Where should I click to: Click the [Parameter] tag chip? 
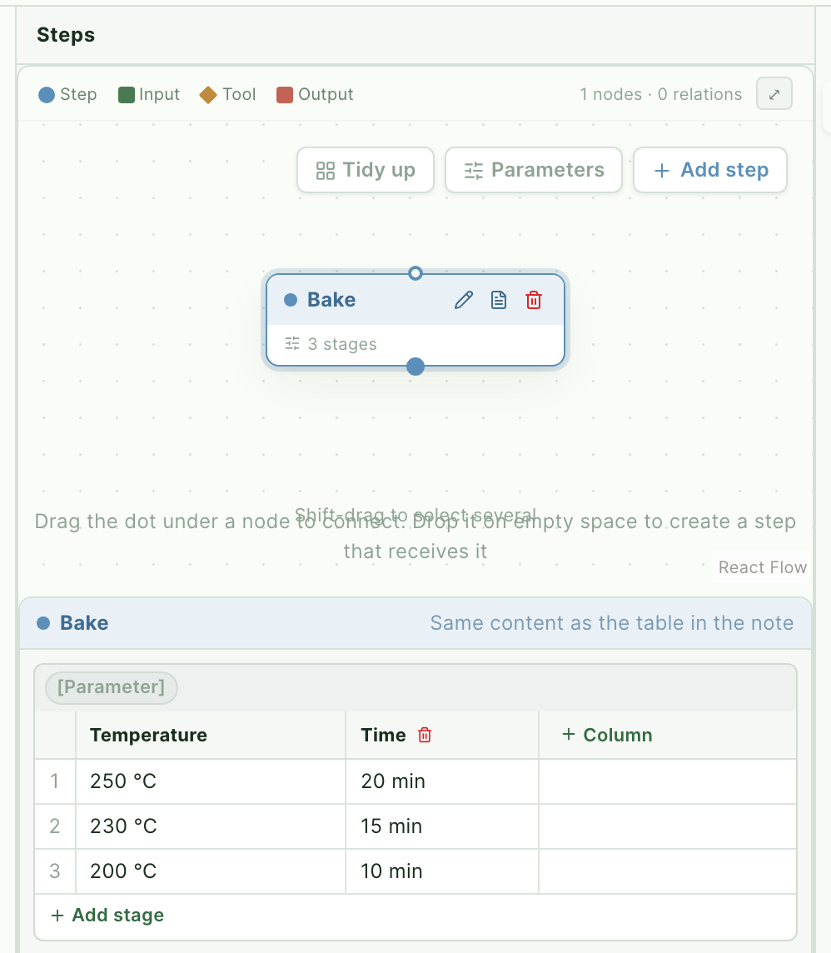112,687
